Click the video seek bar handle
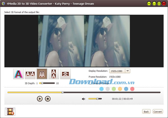Viewport: 168px width, 118px height. point(62,92)
